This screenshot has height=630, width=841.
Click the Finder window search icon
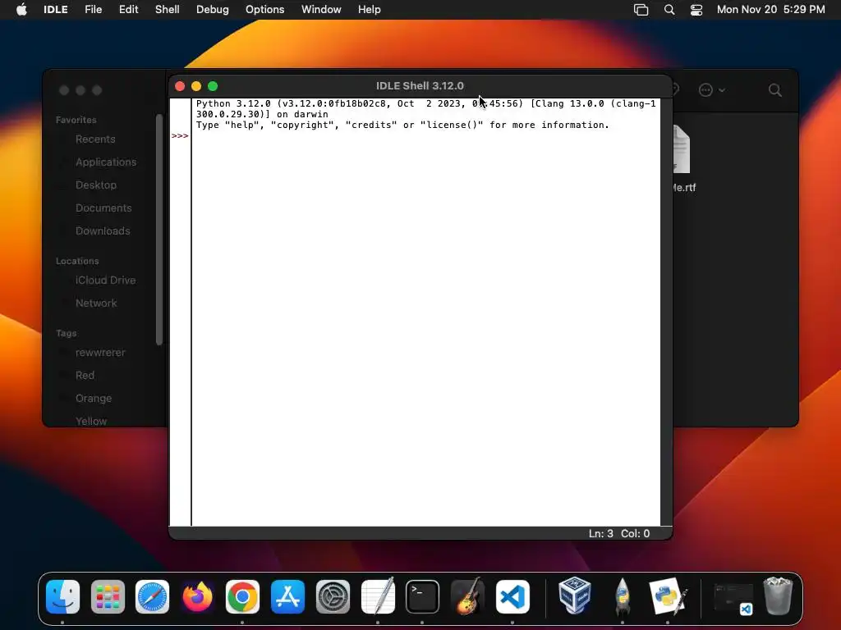[775, 90]
